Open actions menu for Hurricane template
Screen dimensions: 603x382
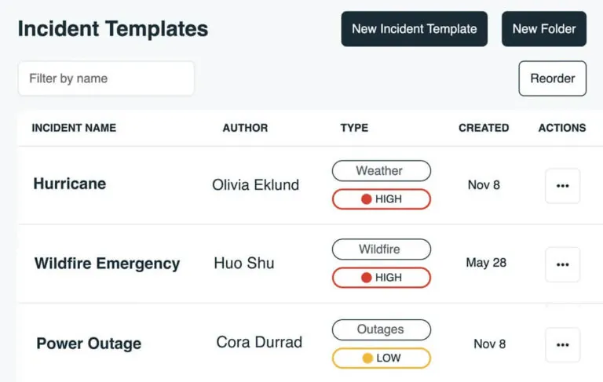coord(562,186)
